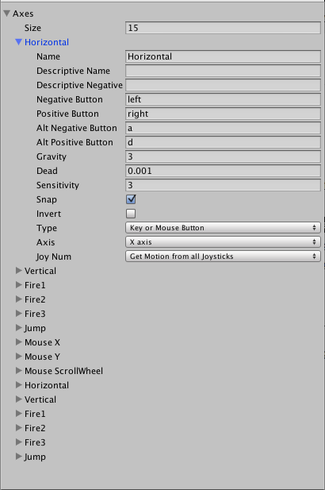Screen dimensions: 325x490
Task: Enable the Invert checkbox
Action: [x=131, y=214]
